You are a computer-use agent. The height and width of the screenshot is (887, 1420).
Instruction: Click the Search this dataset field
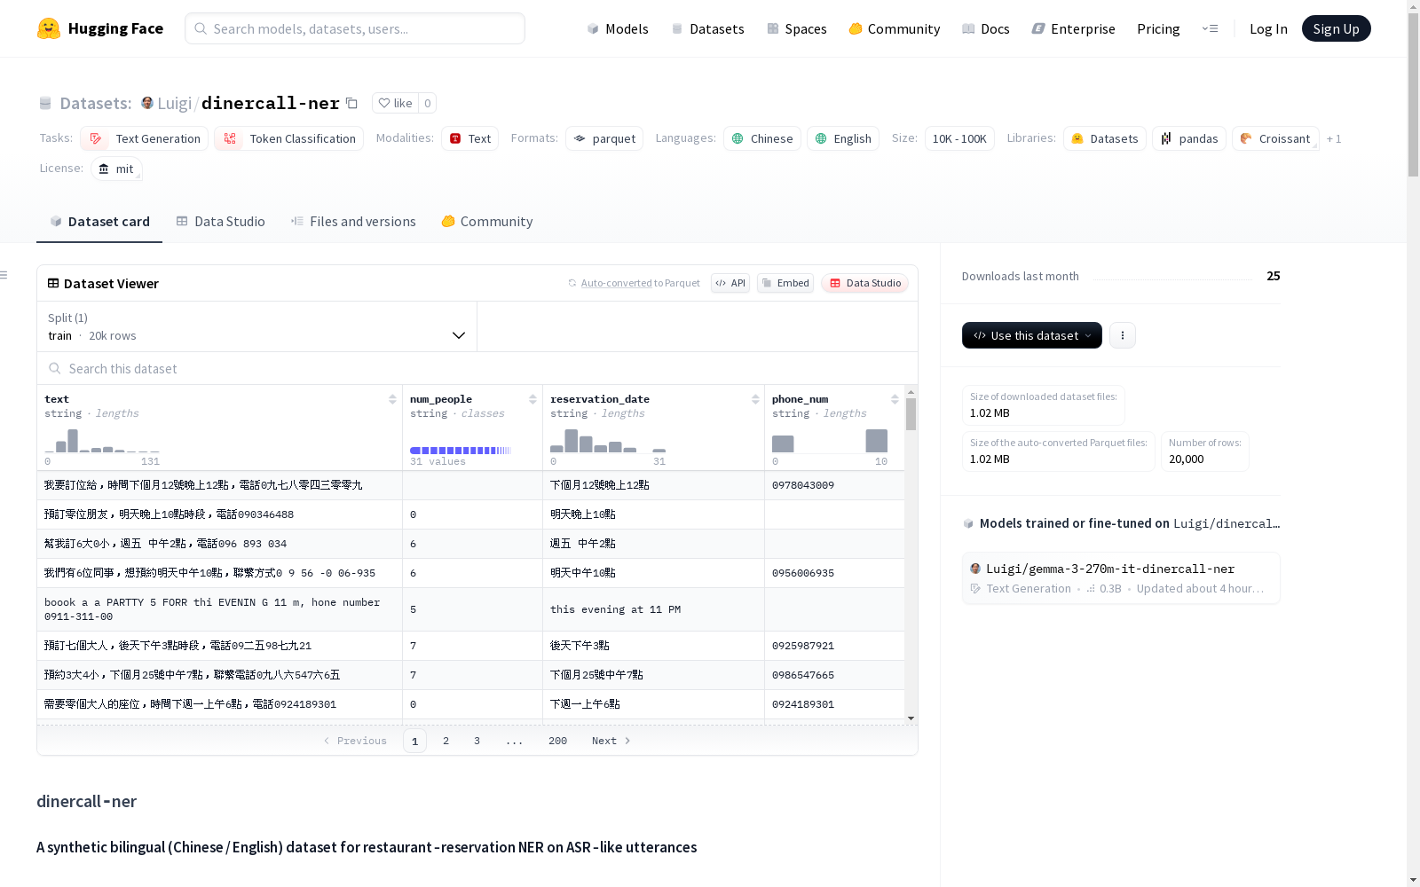[x=477, y=368]
